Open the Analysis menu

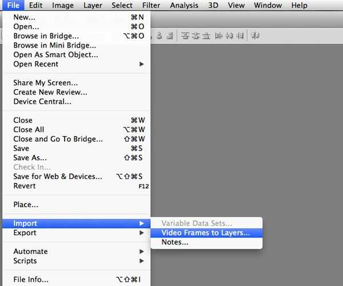coord(184,5)
